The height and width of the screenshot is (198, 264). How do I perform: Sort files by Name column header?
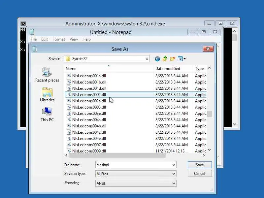pyautogui.click(x=109, y=69)
